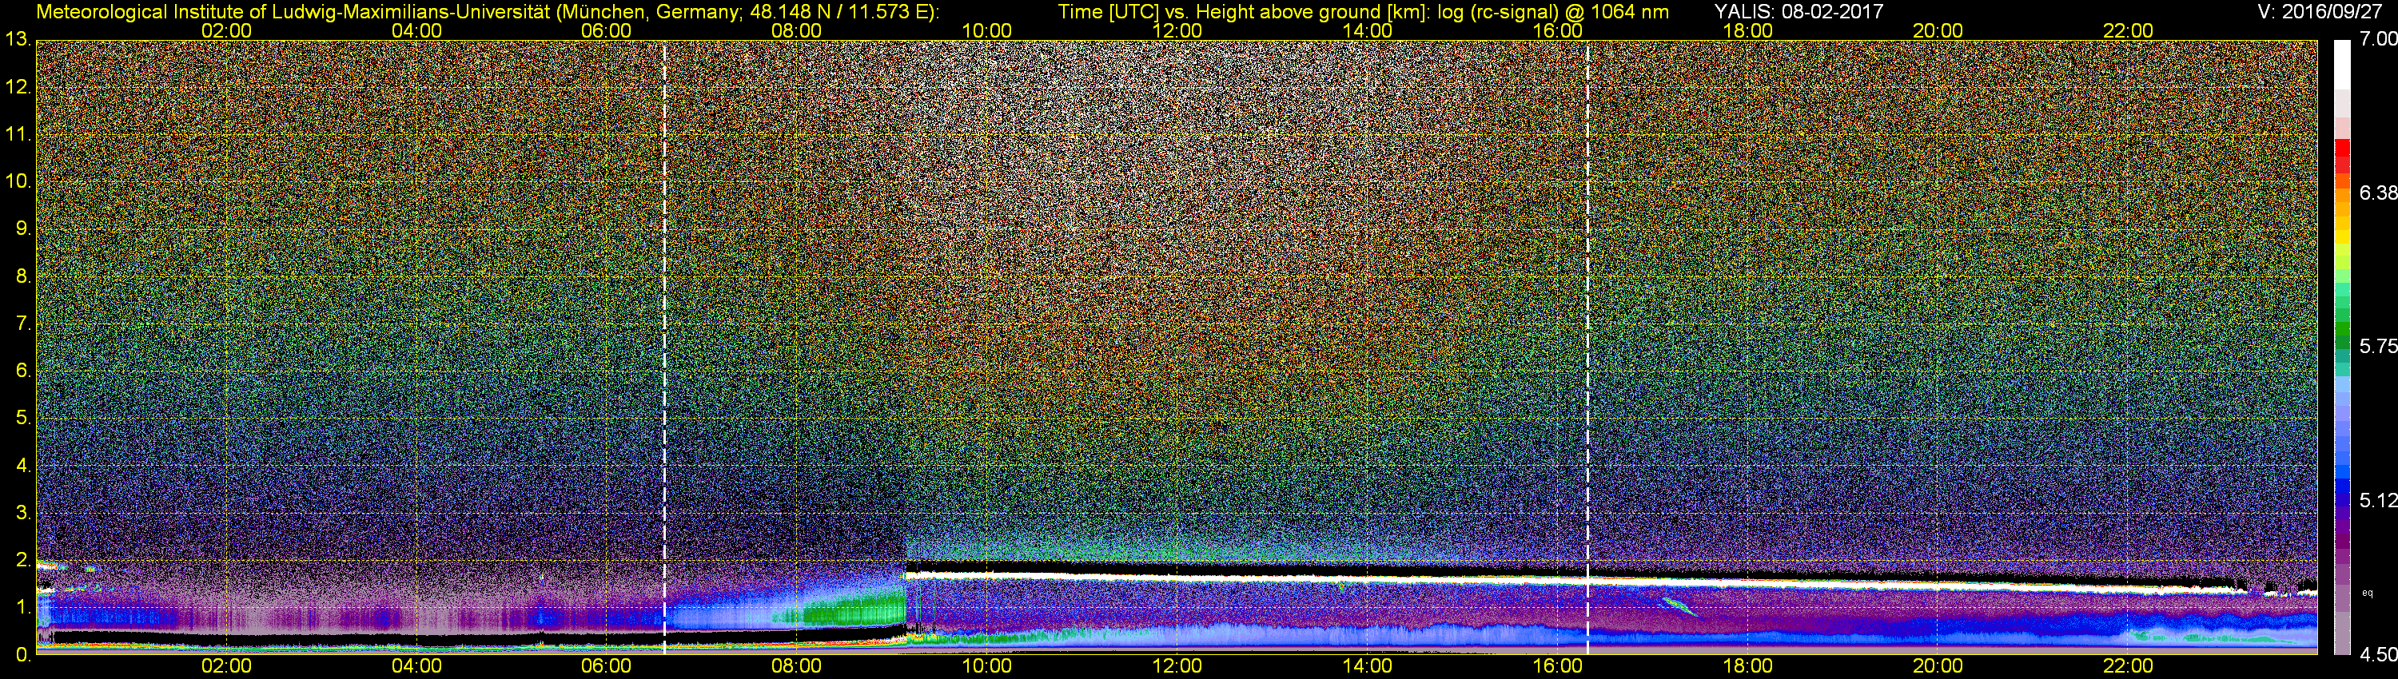Click the 04:00 label on the bottom time axis

(416, 666)
